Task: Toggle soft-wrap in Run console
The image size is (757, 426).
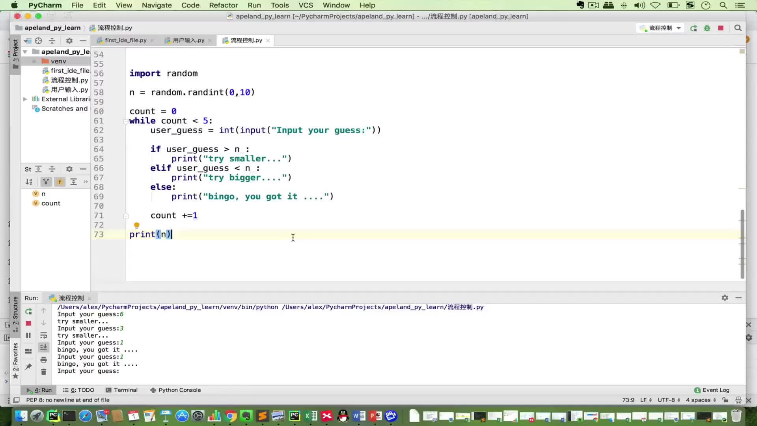Action: [x=44, y=335]
